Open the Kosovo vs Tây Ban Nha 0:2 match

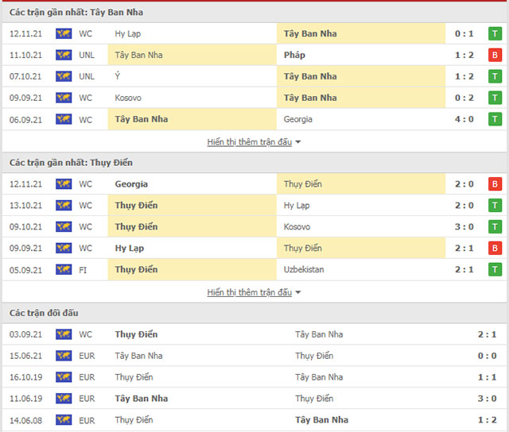[x=254, y=98]
